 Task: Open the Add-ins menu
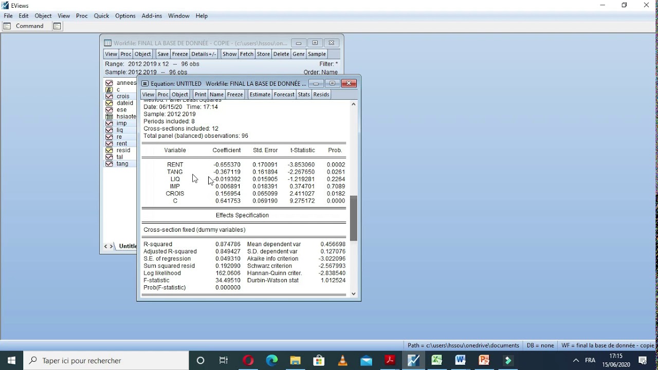(152, 16)
